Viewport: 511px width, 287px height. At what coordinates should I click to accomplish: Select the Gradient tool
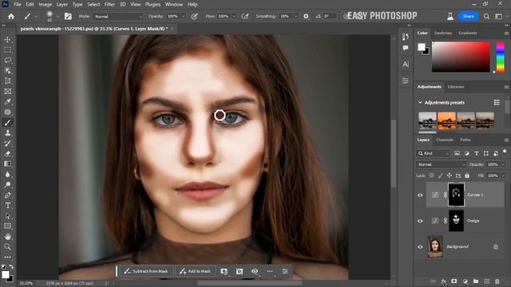point(7,164)
